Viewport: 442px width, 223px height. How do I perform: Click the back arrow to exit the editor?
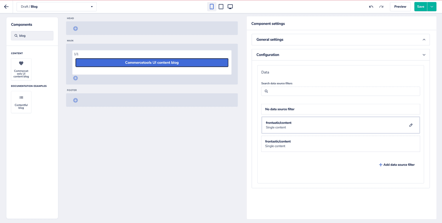(6, 6)
